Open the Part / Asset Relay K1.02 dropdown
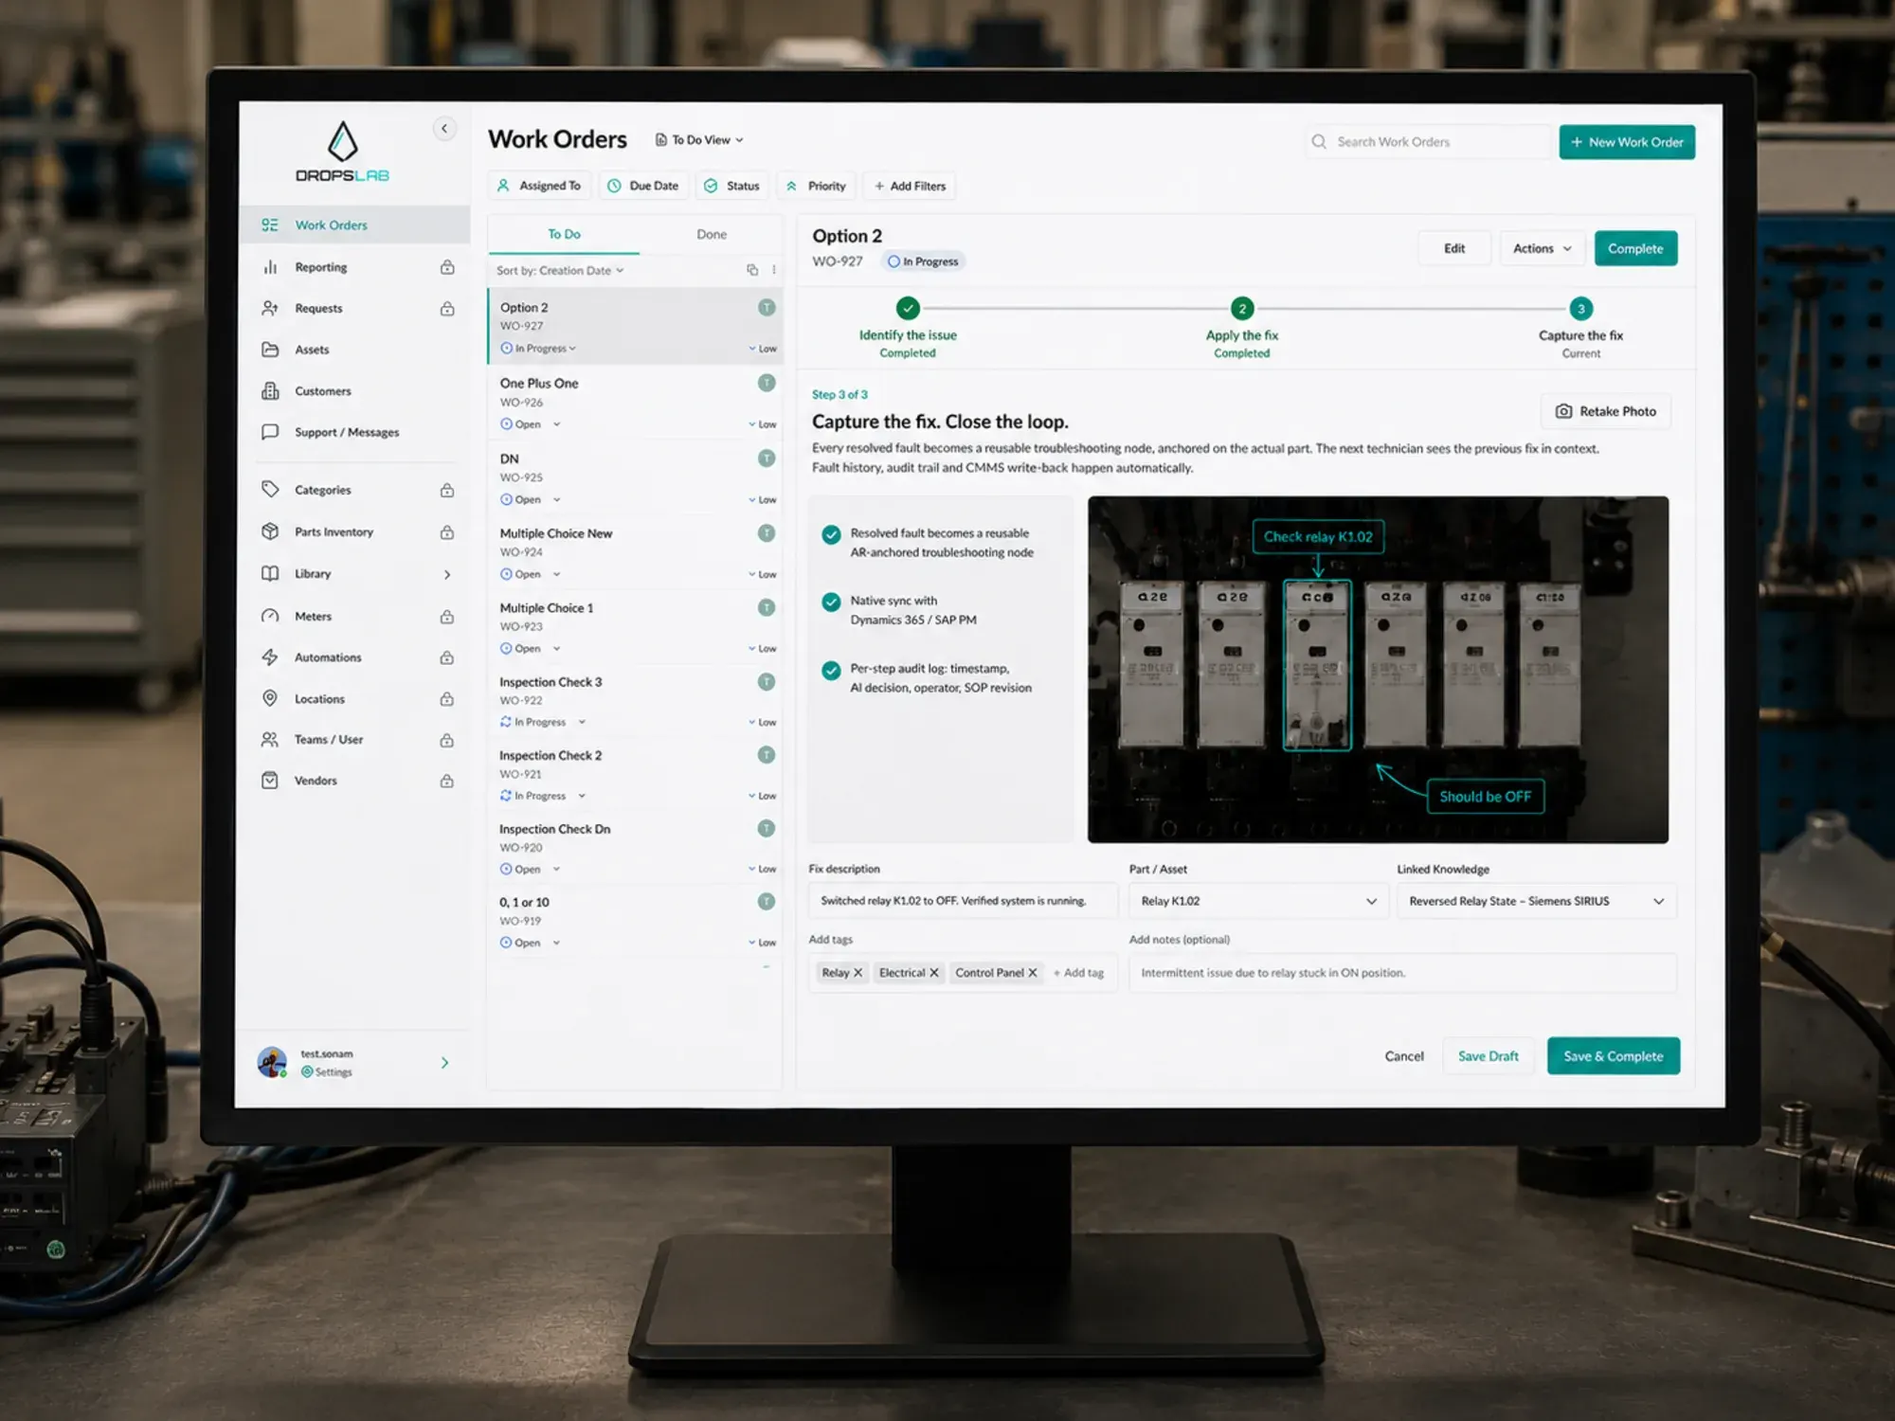 [x=1258, y=901]
